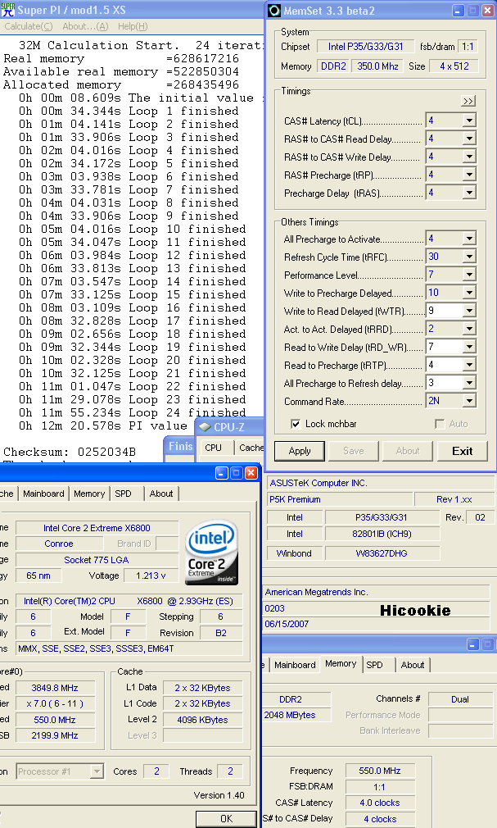Screen dimensions: 497x828
Task: Open the Precharge Delay (tRAS) dropdown
Action: point(469,193)
